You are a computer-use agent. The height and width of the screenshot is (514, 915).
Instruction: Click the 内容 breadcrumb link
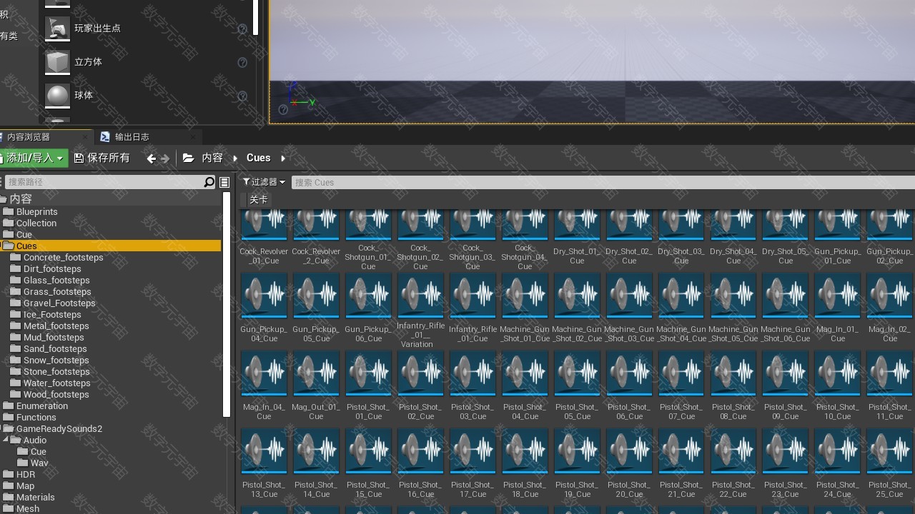(212, 158)
